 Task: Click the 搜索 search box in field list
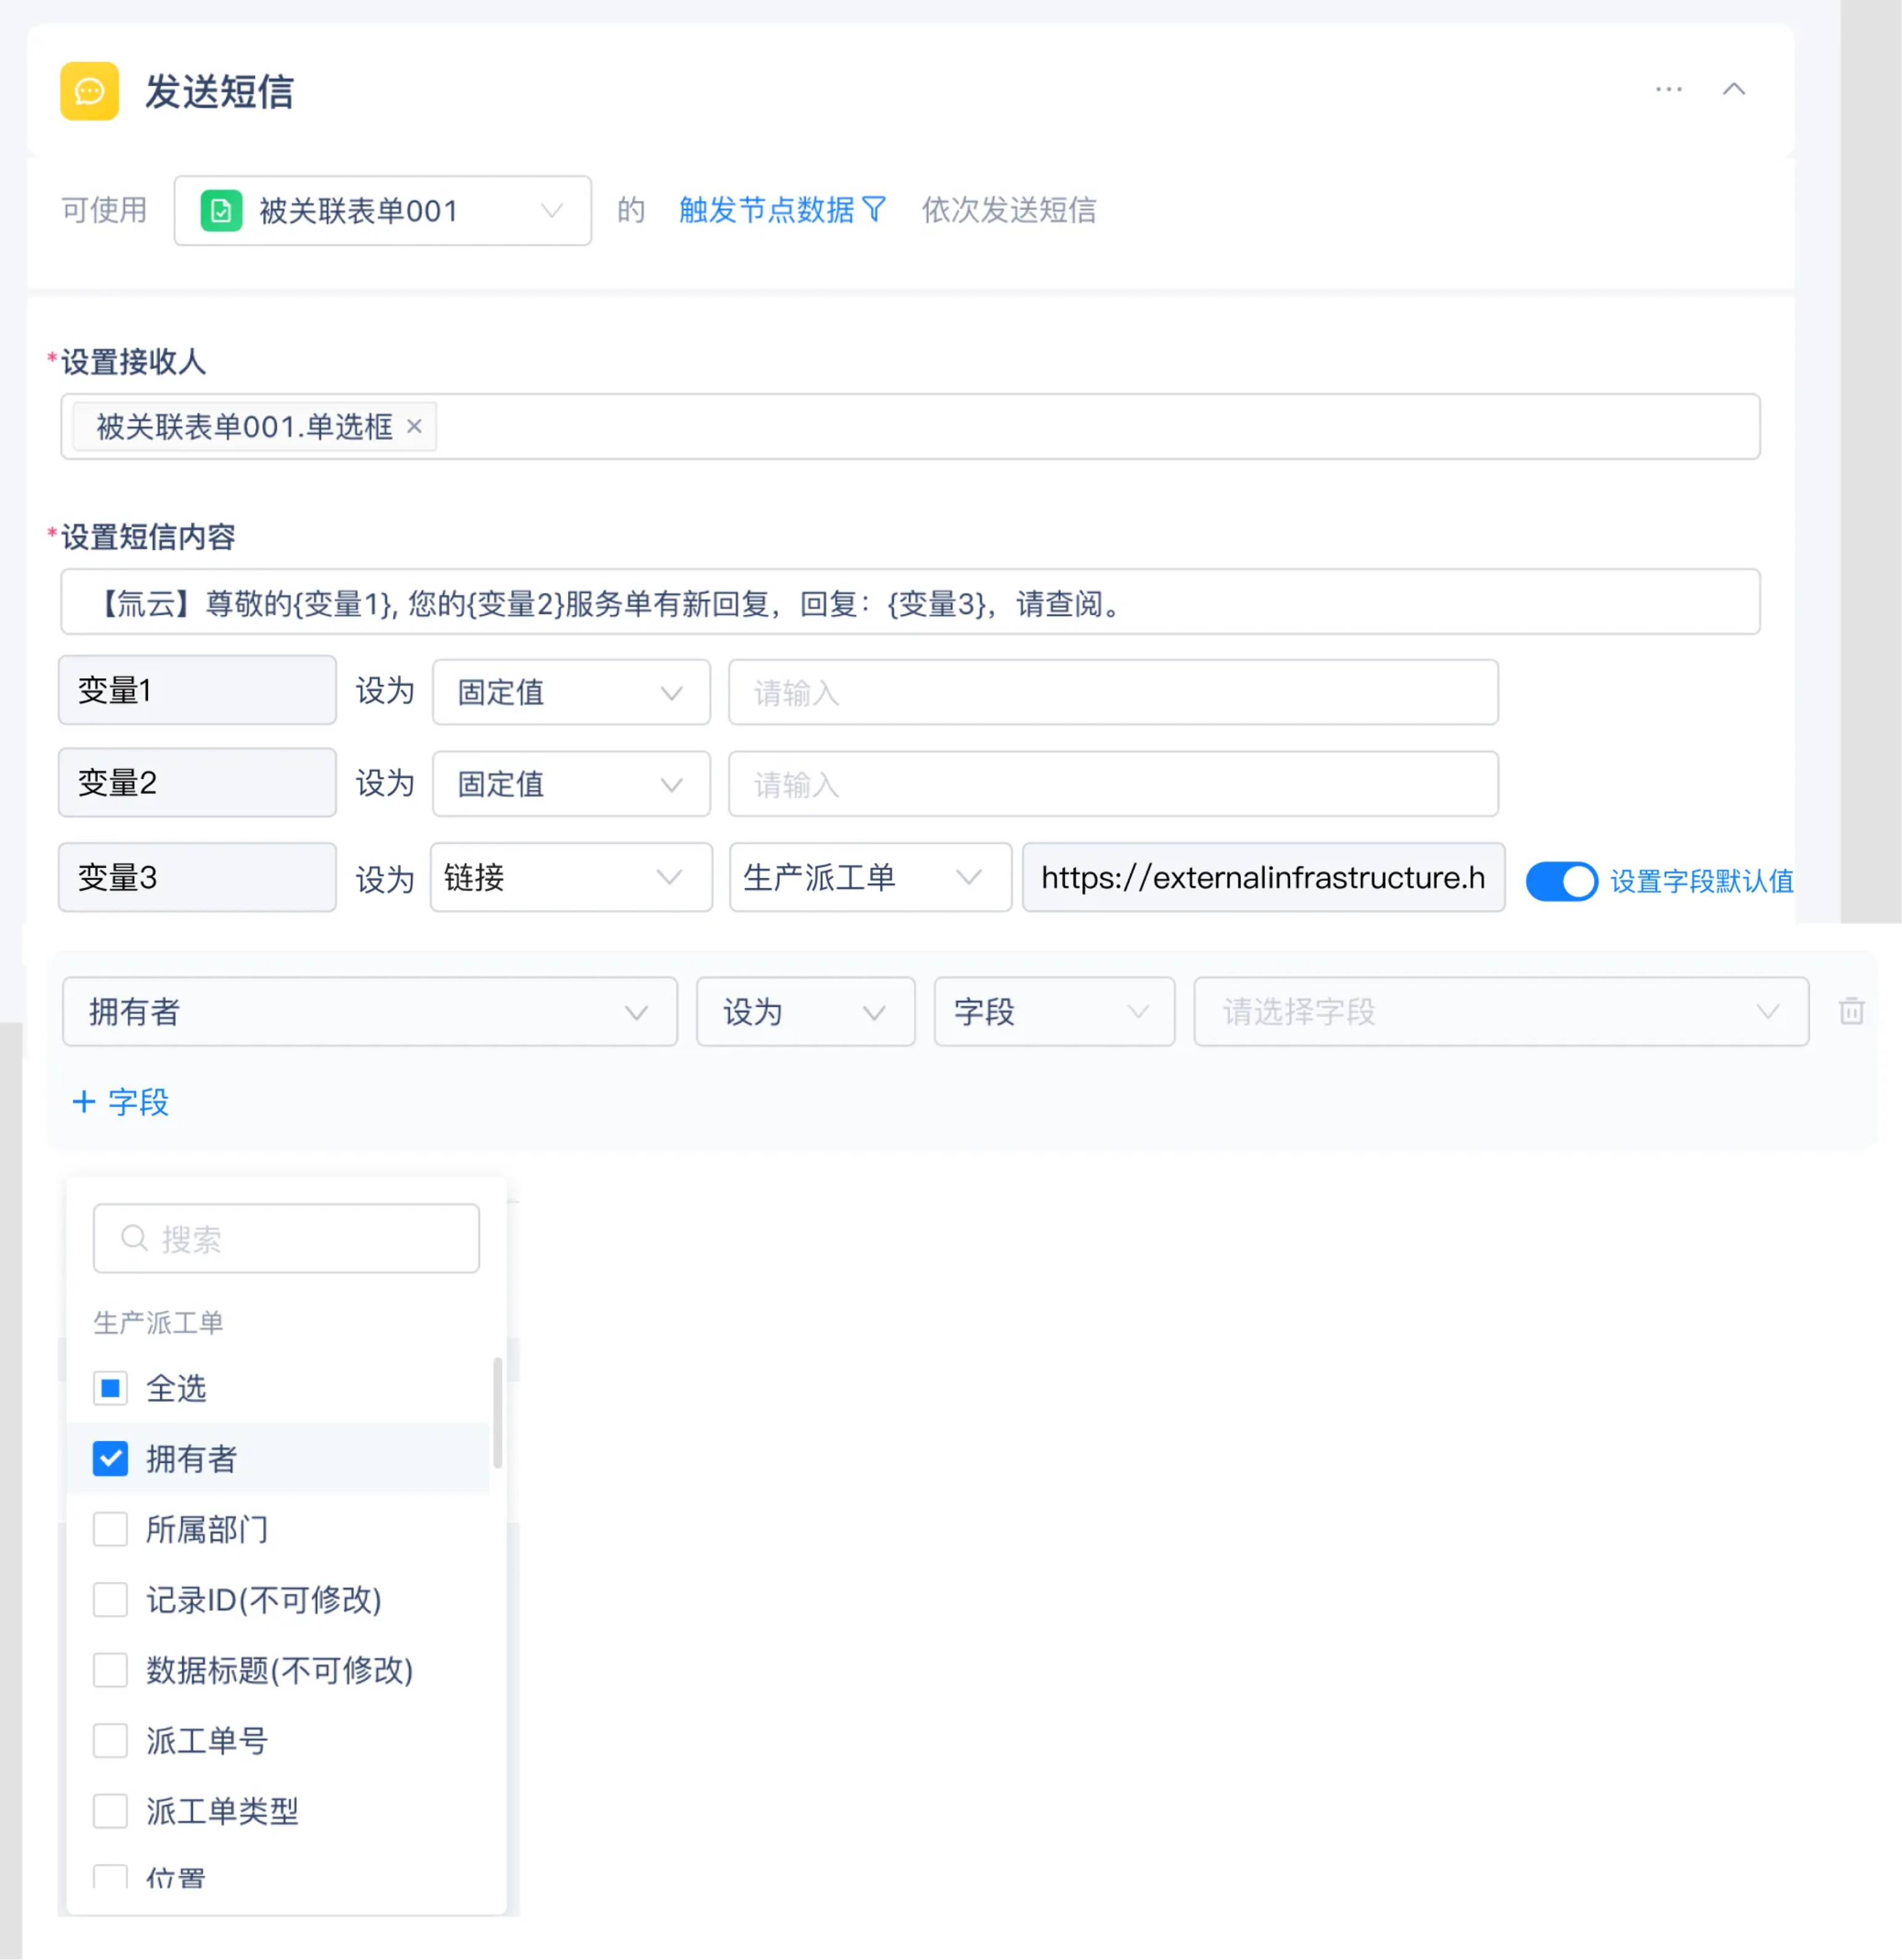click(286, 1238)
